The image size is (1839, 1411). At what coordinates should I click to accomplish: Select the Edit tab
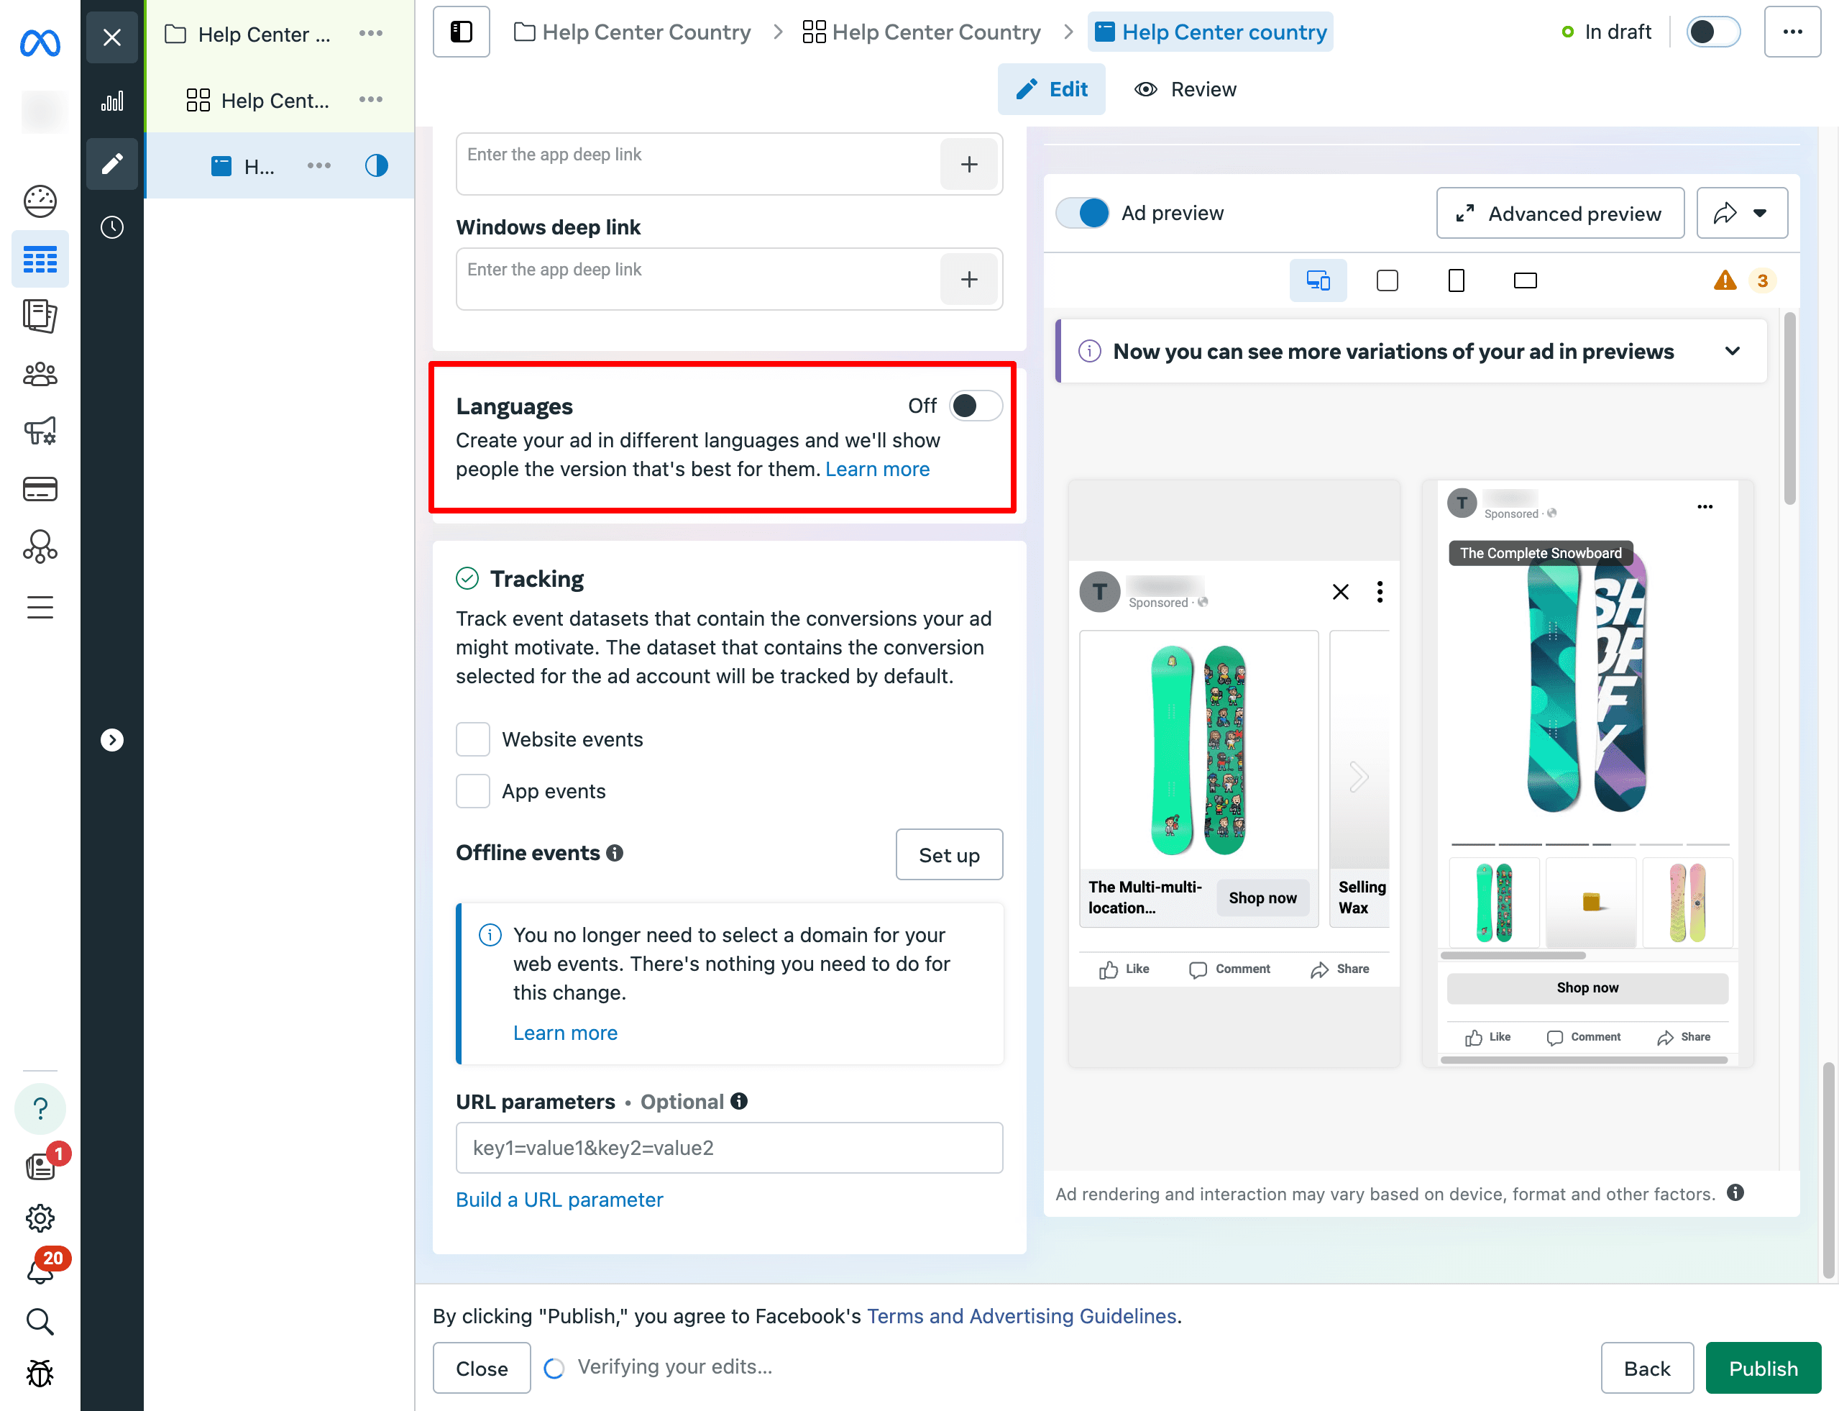[x=1051, y=90]
